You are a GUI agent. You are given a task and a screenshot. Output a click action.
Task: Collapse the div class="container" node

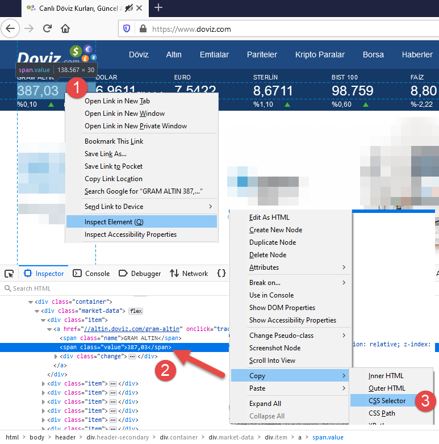point(31,302)
